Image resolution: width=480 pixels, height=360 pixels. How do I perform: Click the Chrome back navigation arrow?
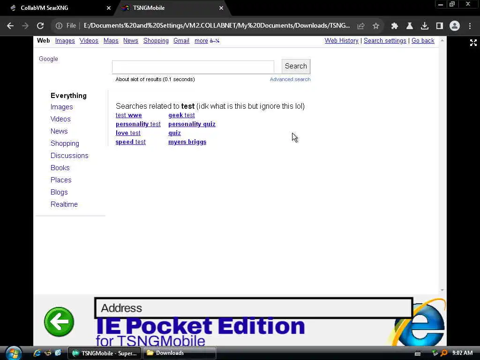click(10, 26)
